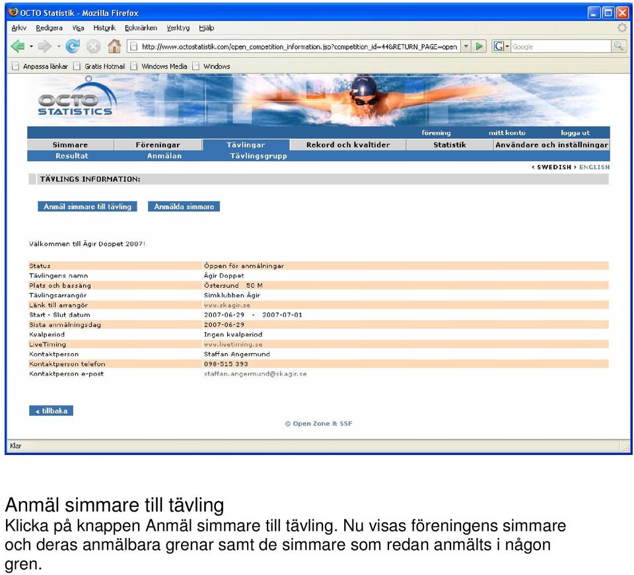The height and width of the screenshot is (575, 634).
Task: Click the phone number 098-515 393
Action: (x=226, y=364)
